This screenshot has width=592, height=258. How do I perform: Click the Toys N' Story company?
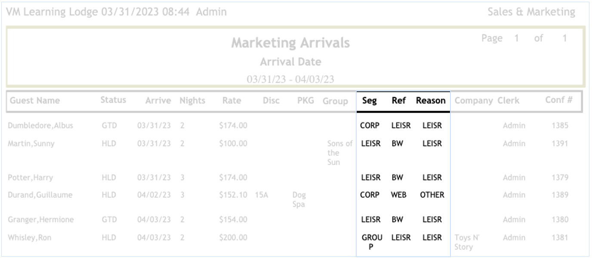[468, 242]
